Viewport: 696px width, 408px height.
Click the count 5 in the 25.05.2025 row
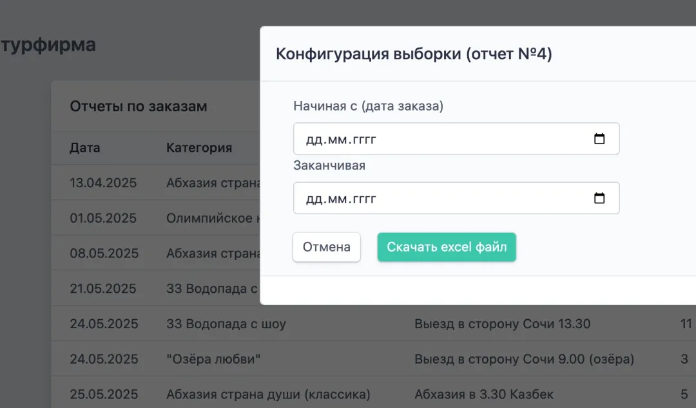pos(684,394)
